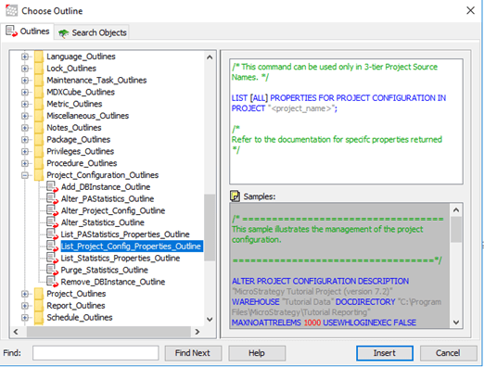
Task: Expand the Report_Outlines tree node
Action: (25, 306)
